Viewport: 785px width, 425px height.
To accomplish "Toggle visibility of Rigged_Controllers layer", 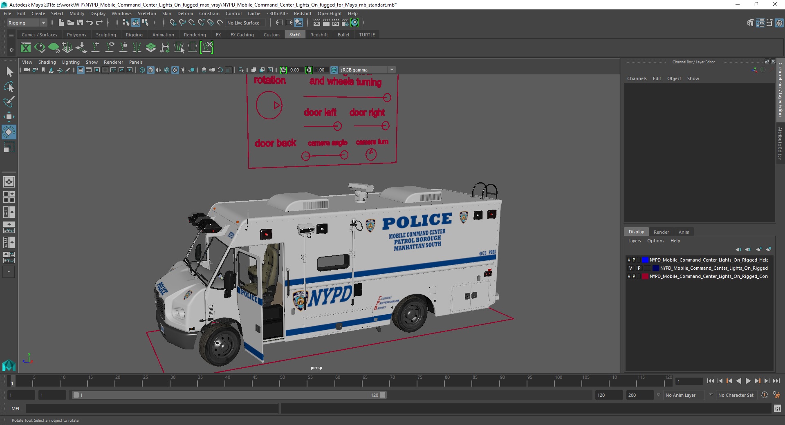I will [x=629, y=276].
